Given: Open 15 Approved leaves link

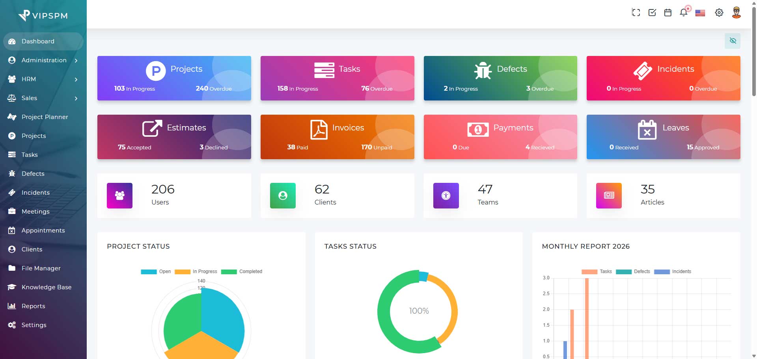Looking at the screenshot, I should pos(703,147).
